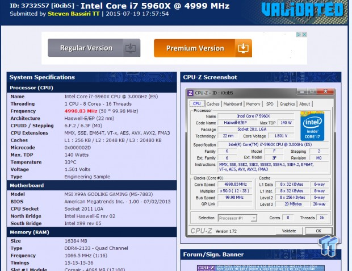The image size is (352, 271).
Task: Open the Processor #1 selection dropdown
Action: [237, 218]
